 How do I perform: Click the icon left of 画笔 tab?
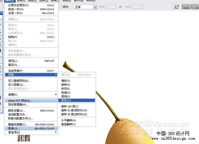pyautogui.click(x=177, y=7)
